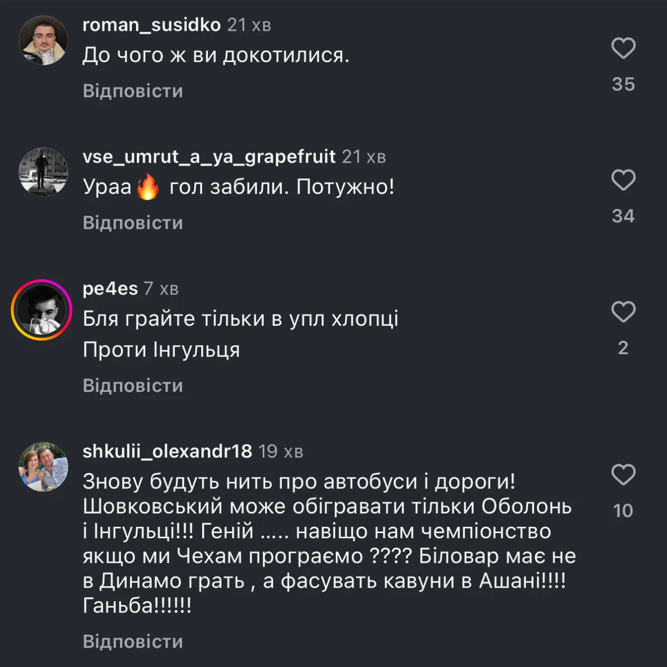The width and height of the screenshot is (667, 667).
Task: Open pe4es username link
Action: (x=110, y=288)
